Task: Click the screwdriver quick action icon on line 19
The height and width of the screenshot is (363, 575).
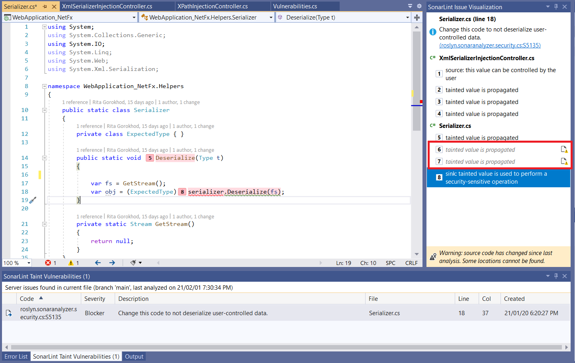Action: (33, 200)
